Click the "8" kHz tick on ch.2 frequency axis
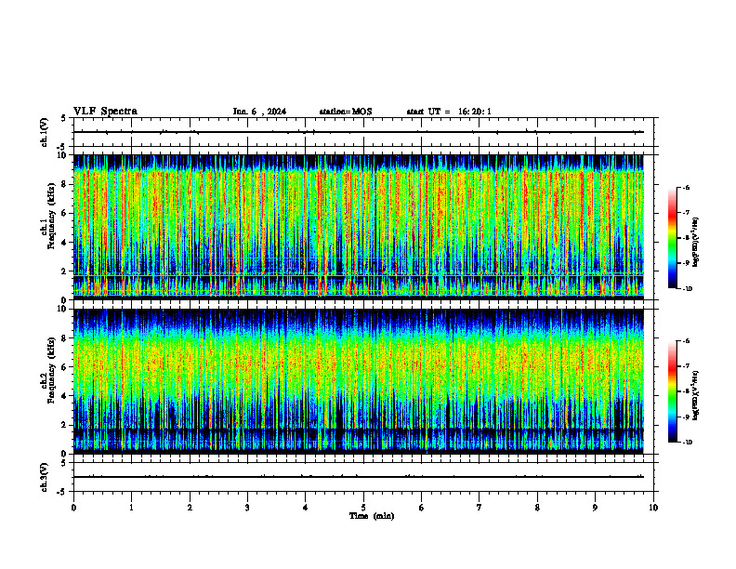736x569 pixels. (x=65, y=338)
